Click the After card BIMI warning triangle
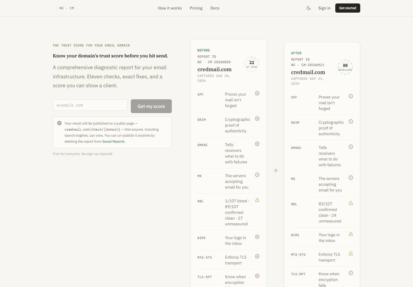Image resolution: width=413 pixels, height=287 pixels. (x=351, y=234)
